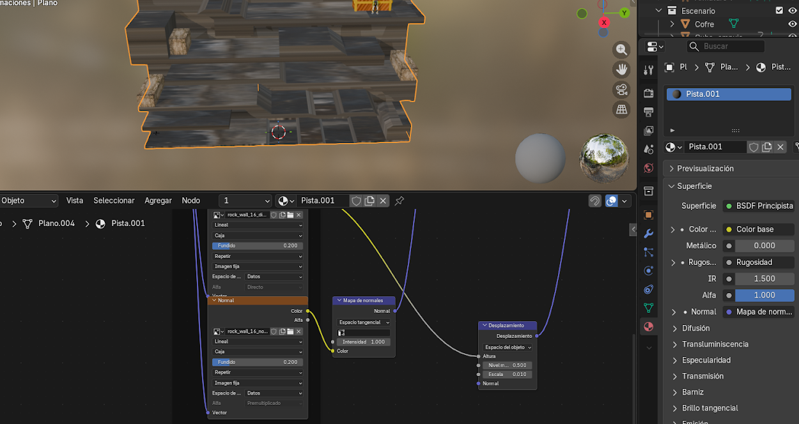Image resolution: width=799 pixels, height=424 pixels.
Task: Open the Output properties tab
Action: (649, 112)
